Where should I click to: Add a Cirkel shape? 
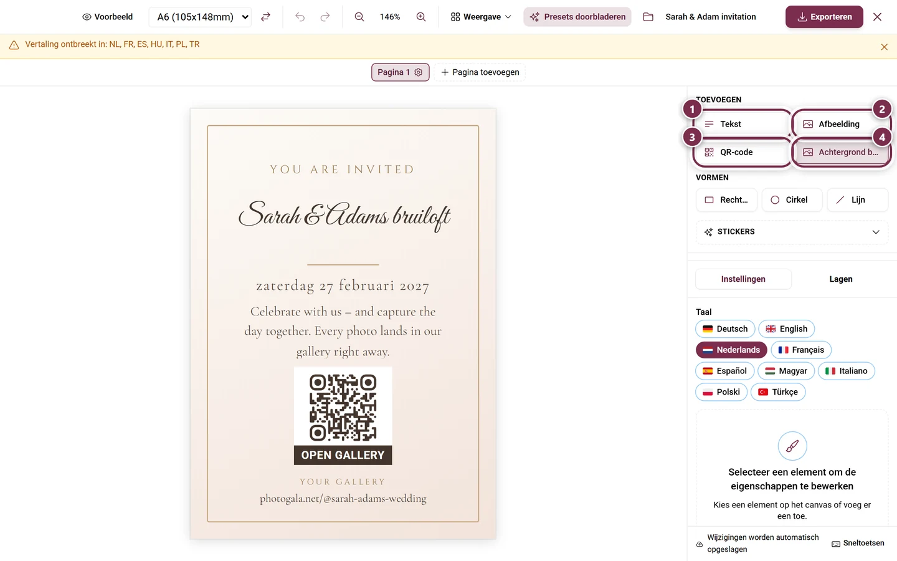coord(792,200)
